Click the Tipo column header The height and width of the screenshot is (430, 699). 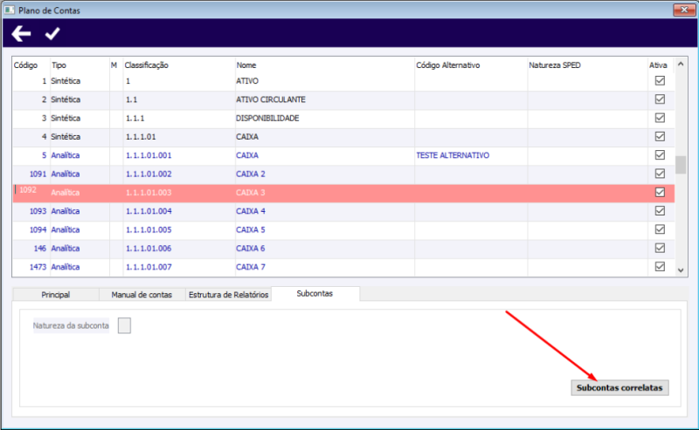59,65
